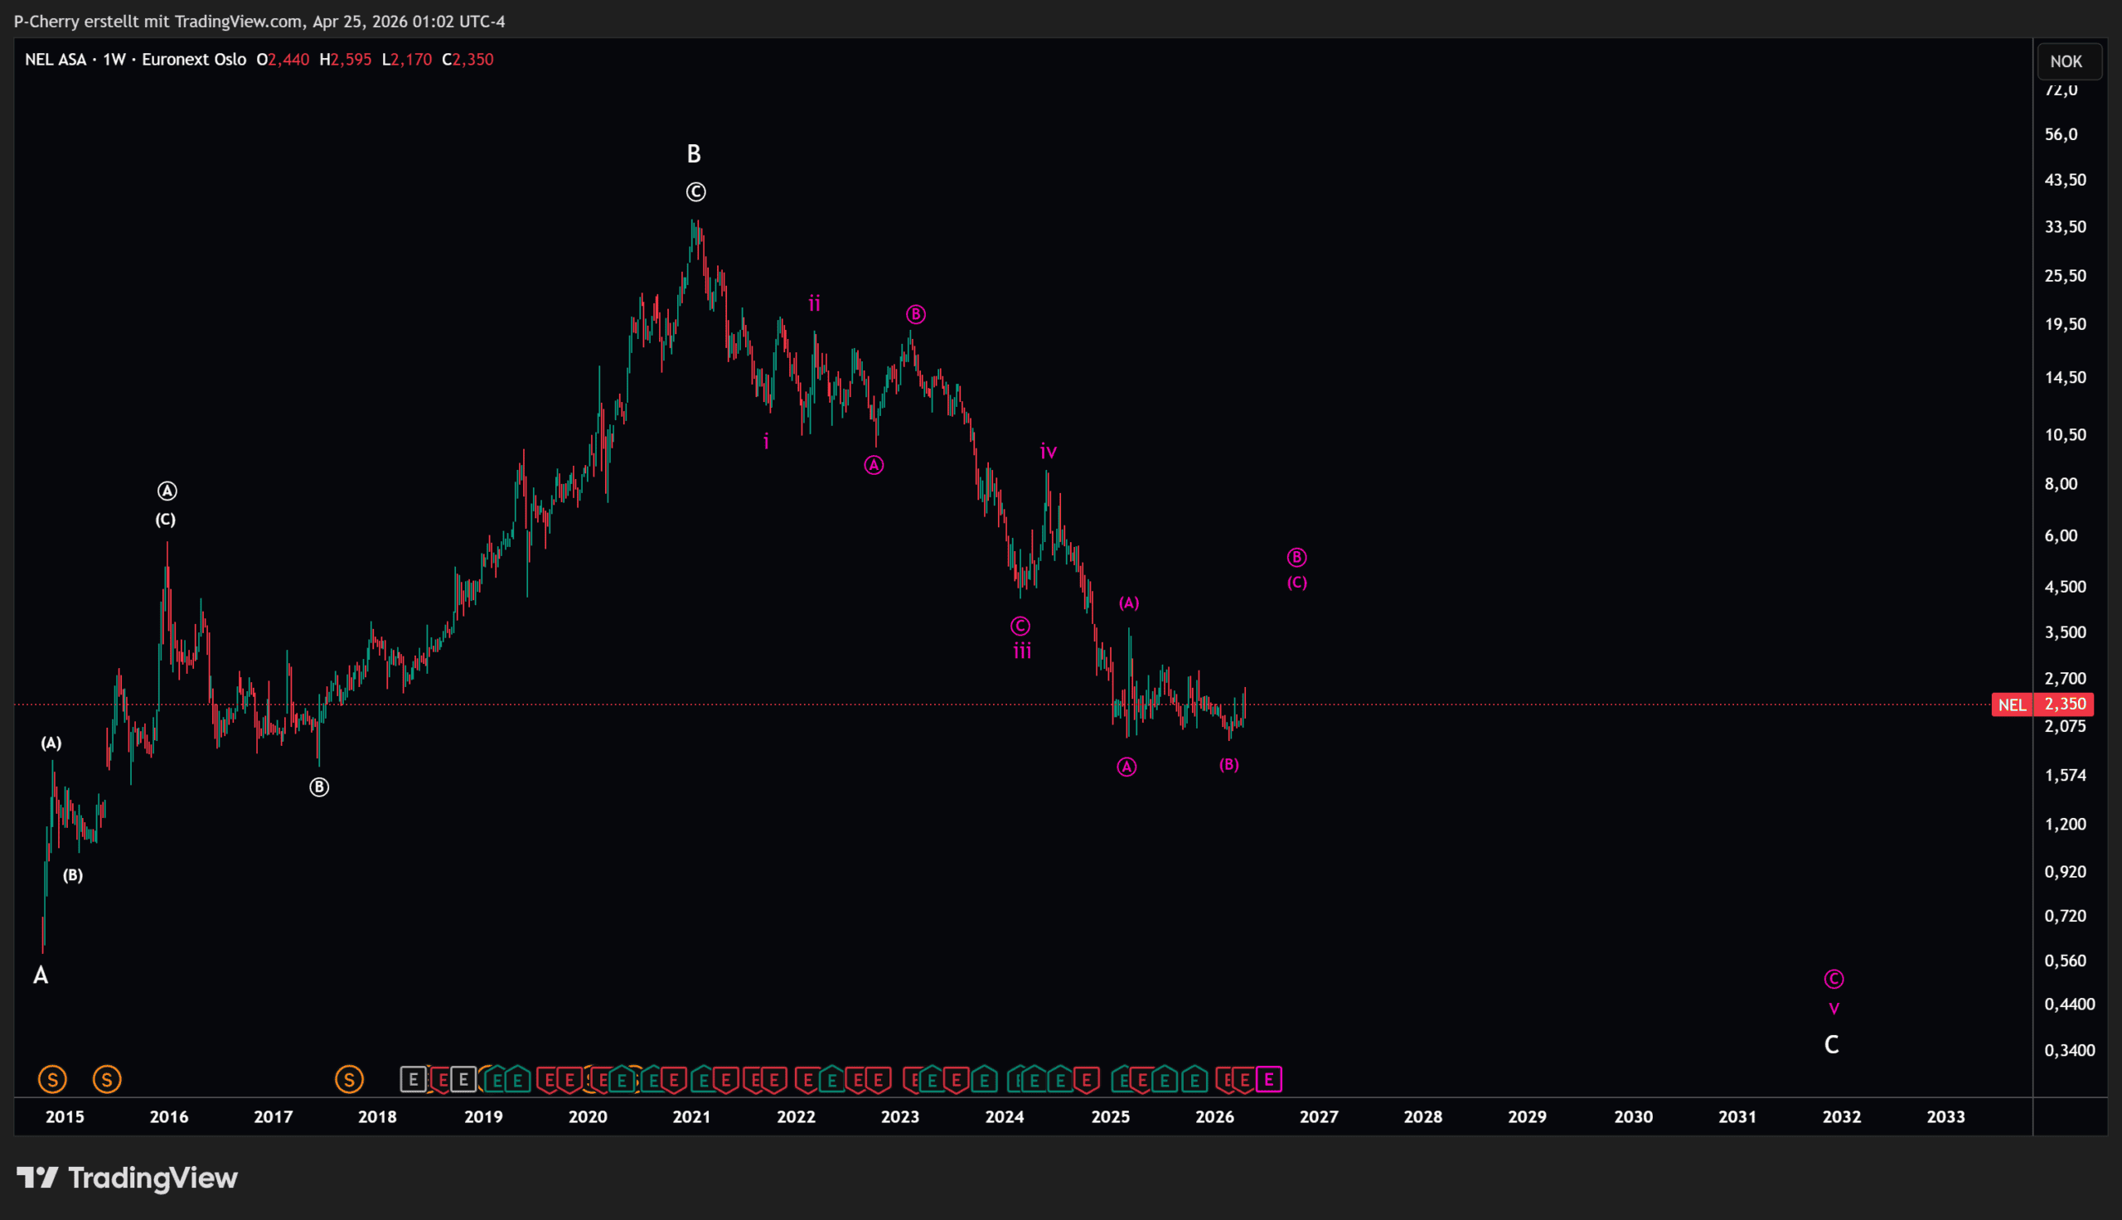Select the large white B wave label
Image resolution: width=2122 pixels, height=1220 pixels.
(x=694, y=154)
